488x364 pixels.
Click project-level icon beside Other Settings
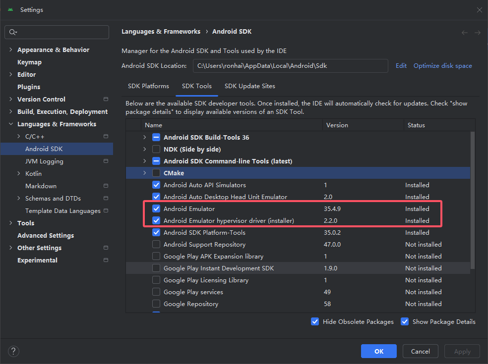[x=106, y=248]
